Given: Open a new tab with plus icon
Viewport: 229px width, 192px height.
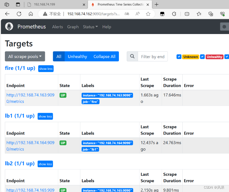Looking at the screenshot, I should coord(157,5).
